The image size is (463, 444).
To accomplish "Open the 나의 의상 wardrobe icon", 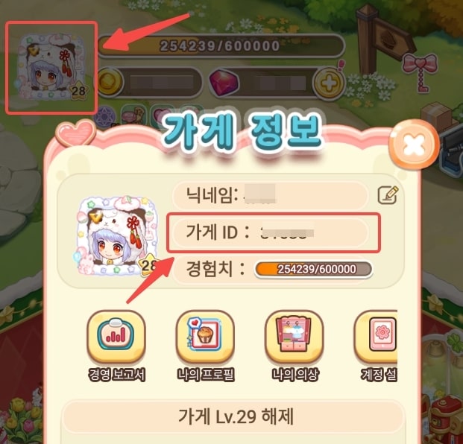I will [x=294, y=337].
